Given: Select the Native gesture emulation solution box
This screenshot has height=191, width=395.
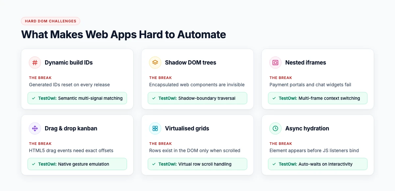Looking at the screenshot, I should click(x=77, y=164).
